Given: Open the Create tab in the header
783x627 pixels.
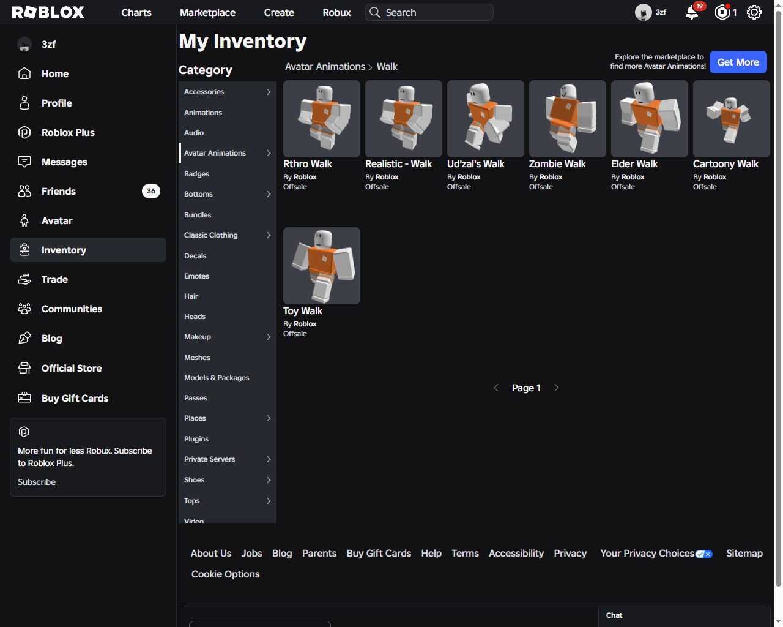Looking at the screenshot, I should [x=279, y=12].
